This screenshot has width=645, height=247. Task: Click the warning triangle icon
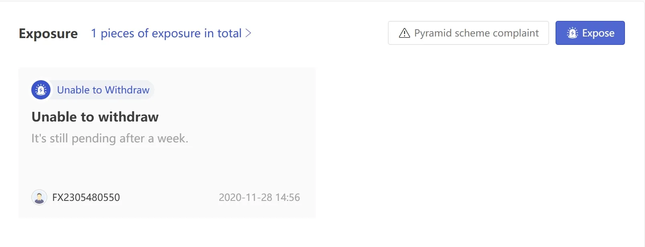tap(404, 33)
